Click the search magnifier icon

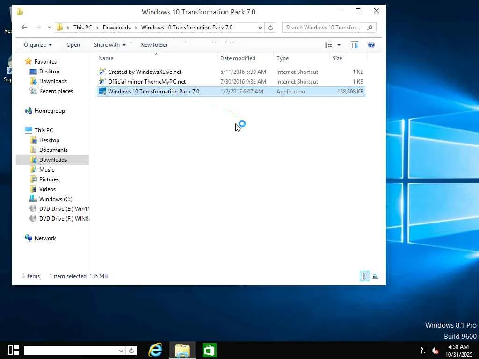pyautogui.click(x=370, y=28)
